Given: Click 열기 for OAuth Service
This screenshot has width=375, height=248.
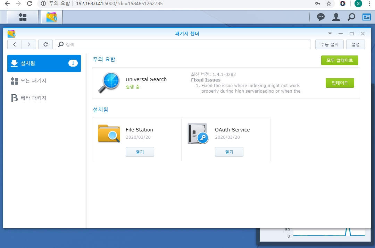Looking at the screenshot, I should click(x=229, y=152).
